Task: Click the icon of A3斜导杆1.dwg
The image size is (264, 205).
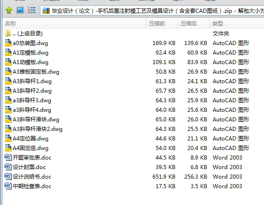Action: (8, 81)
